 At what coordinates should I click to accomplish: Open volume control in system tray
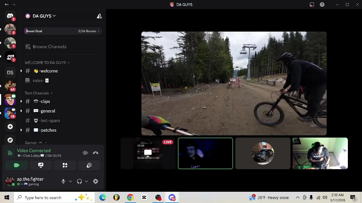[325, 197]
